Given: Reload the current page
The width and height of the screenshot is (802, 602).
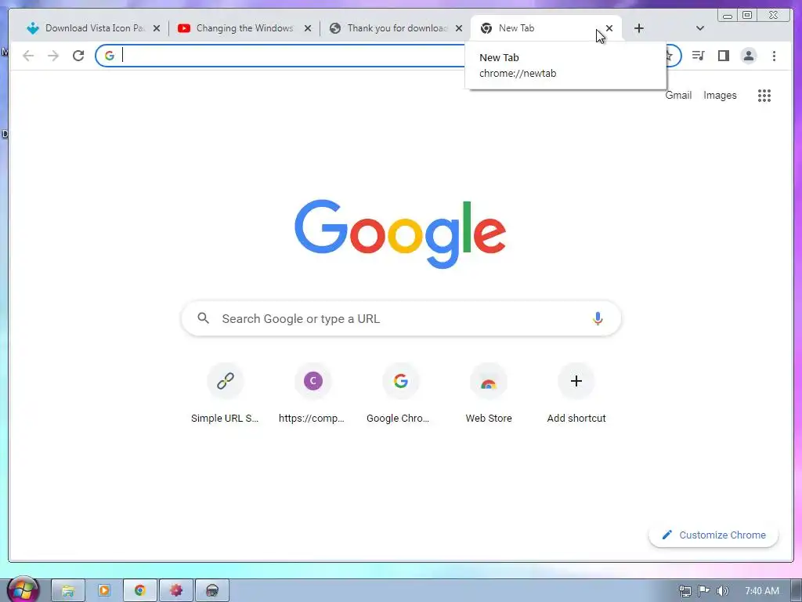Looking at the screenshot, I should [78, 56].
